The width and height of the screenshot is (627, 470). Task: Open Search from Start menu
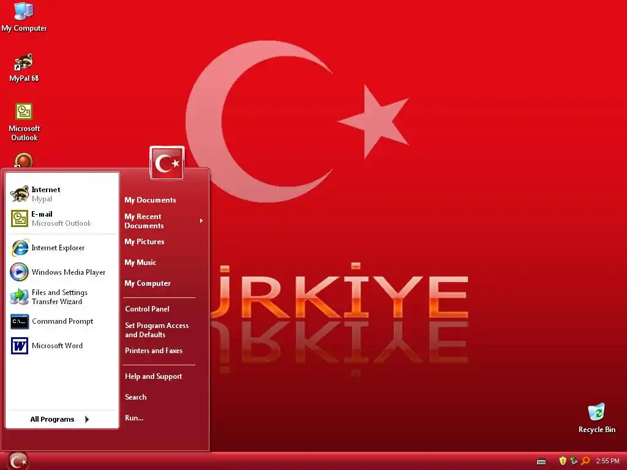coord(135,397)
